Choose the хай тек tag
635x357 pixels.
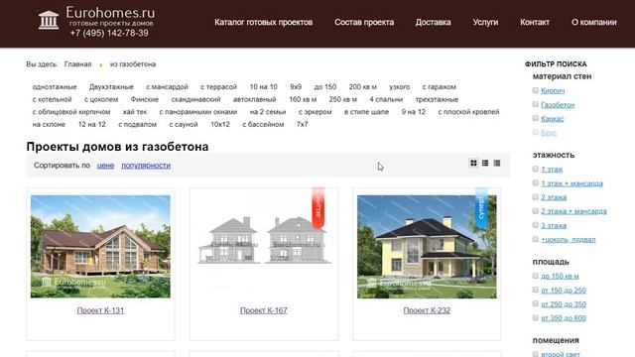click(x=135, y=112)
